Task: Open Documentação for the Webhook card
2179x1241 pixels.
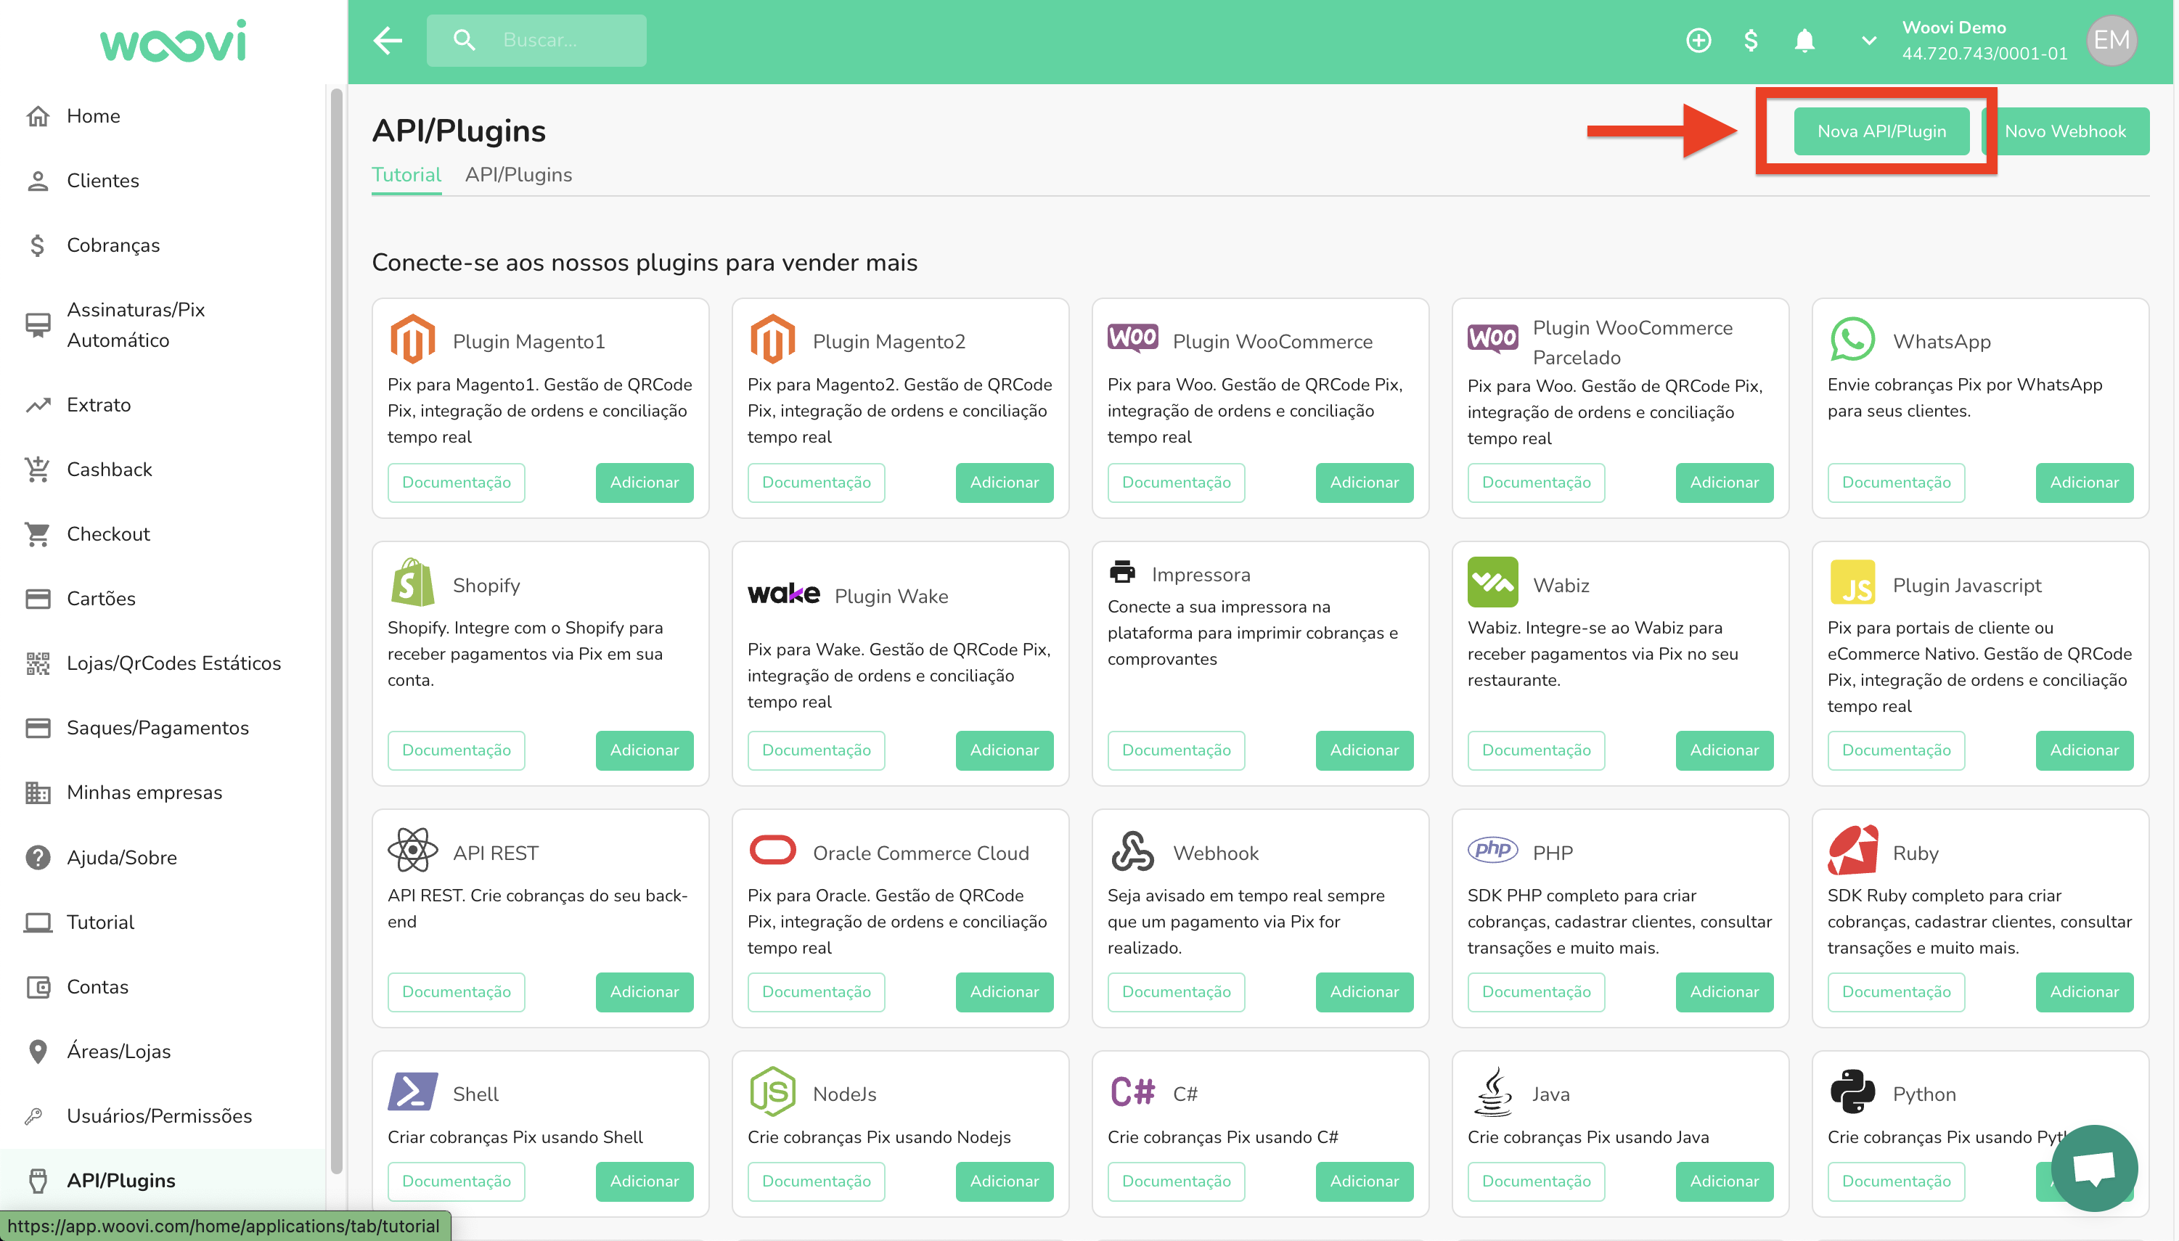Action: pos(1176,991)
